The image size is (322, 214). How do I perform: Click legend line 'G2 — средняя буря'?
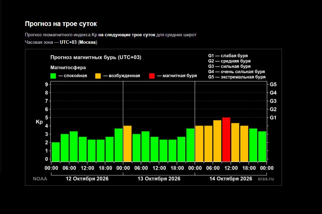(229, 61)
